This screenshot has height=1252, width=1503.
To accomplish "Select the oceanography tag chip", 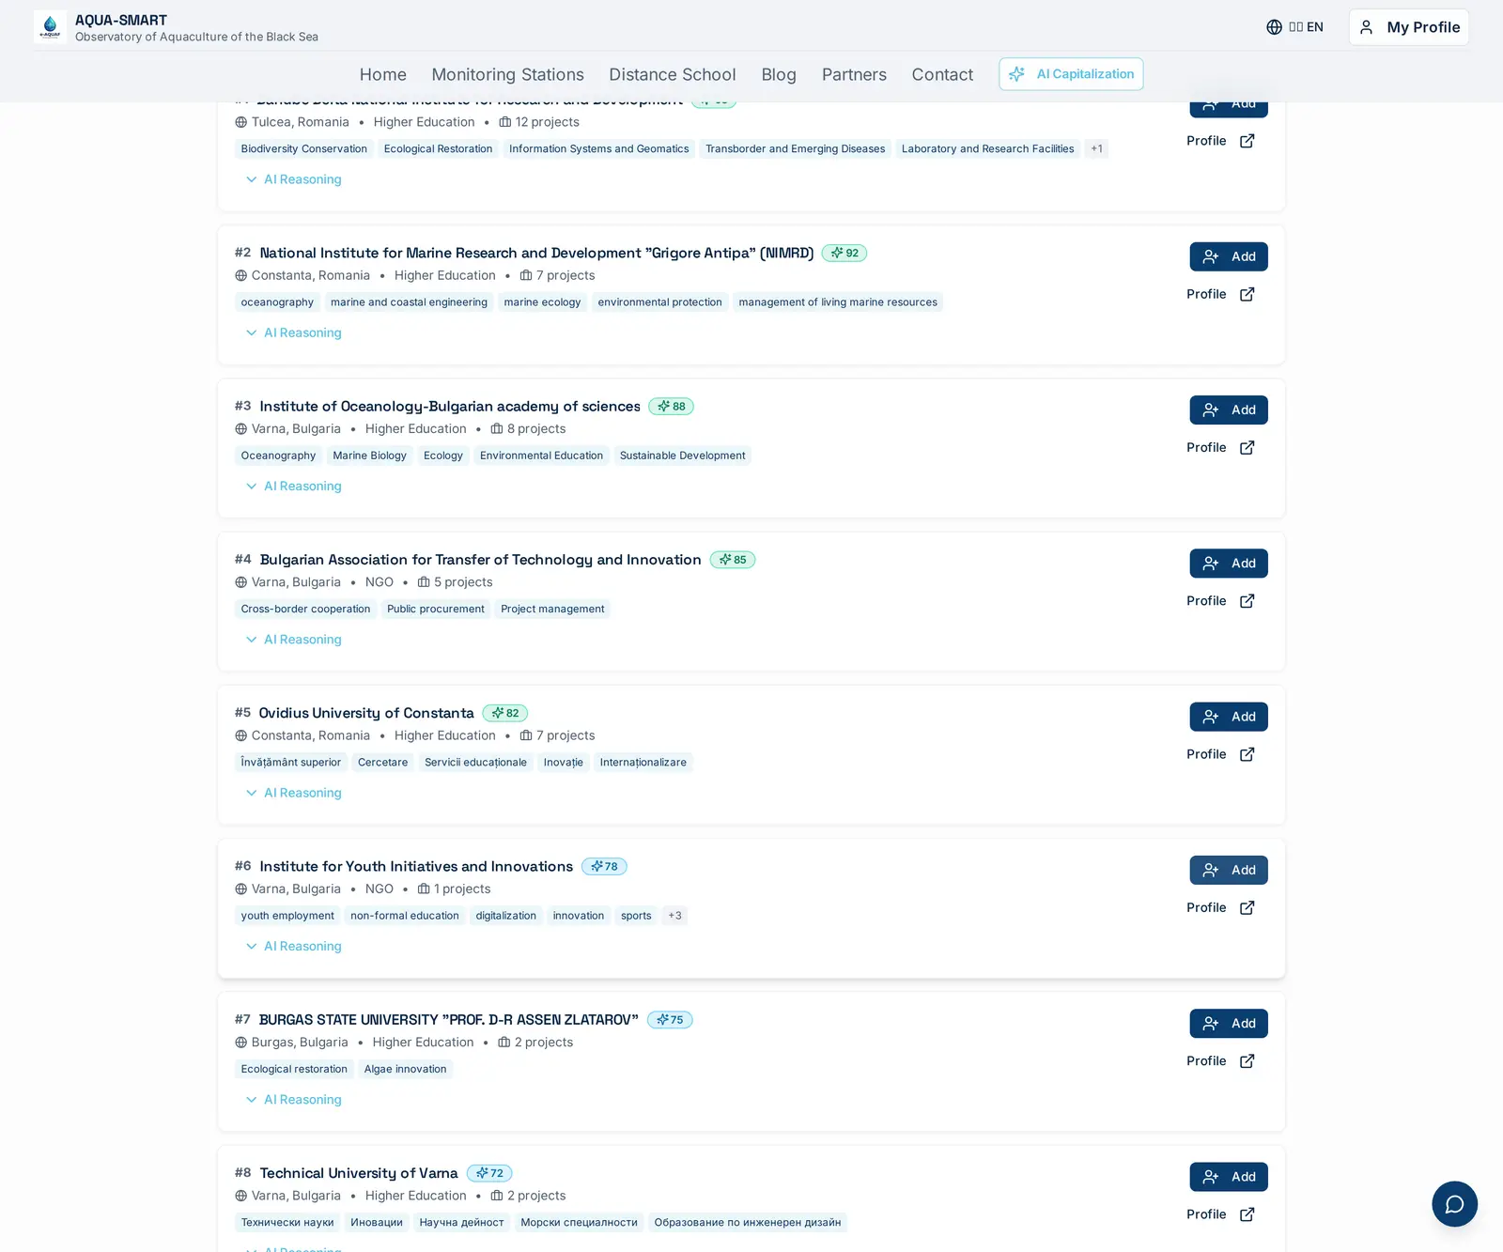I will coord(277,302).
